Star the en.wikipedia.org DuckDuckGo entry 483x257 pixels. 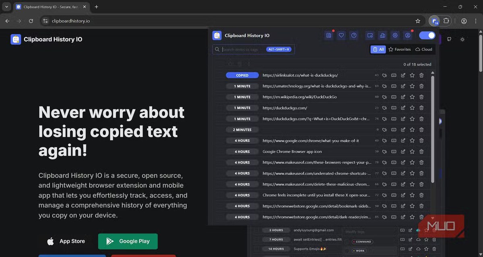[412, 97]
